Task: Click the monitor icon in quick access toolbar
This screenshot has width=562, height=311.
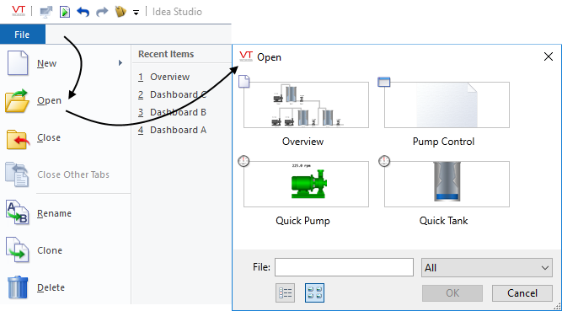Action: click(45, 12)
